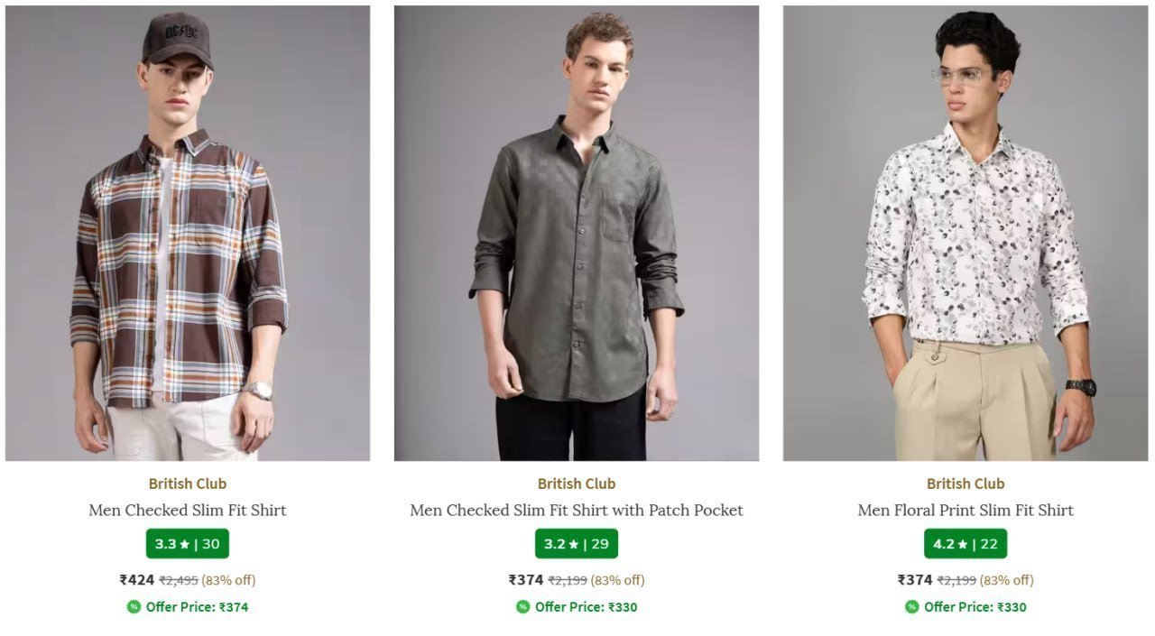Click Offer Price ₹330 under Patch Pocket shirt

586,607
